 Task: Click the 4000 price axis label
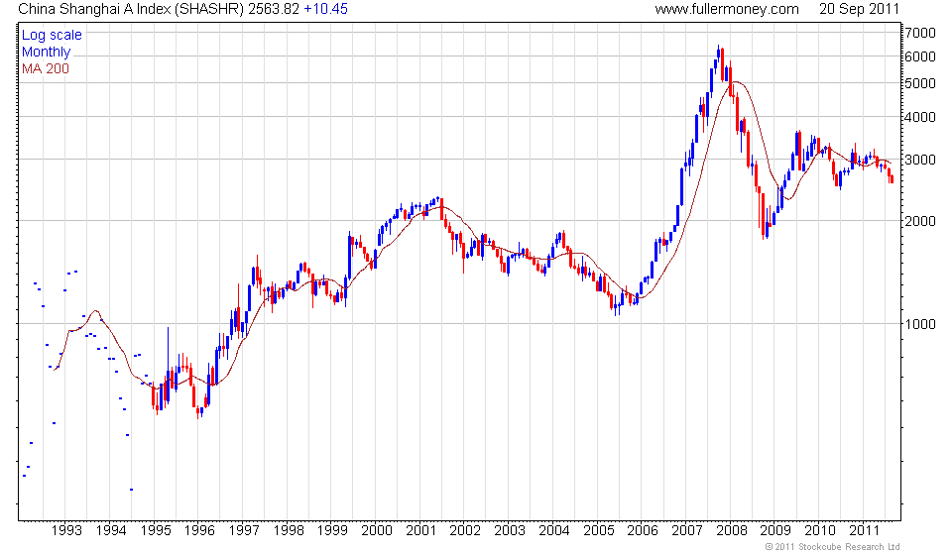point(920,117)
